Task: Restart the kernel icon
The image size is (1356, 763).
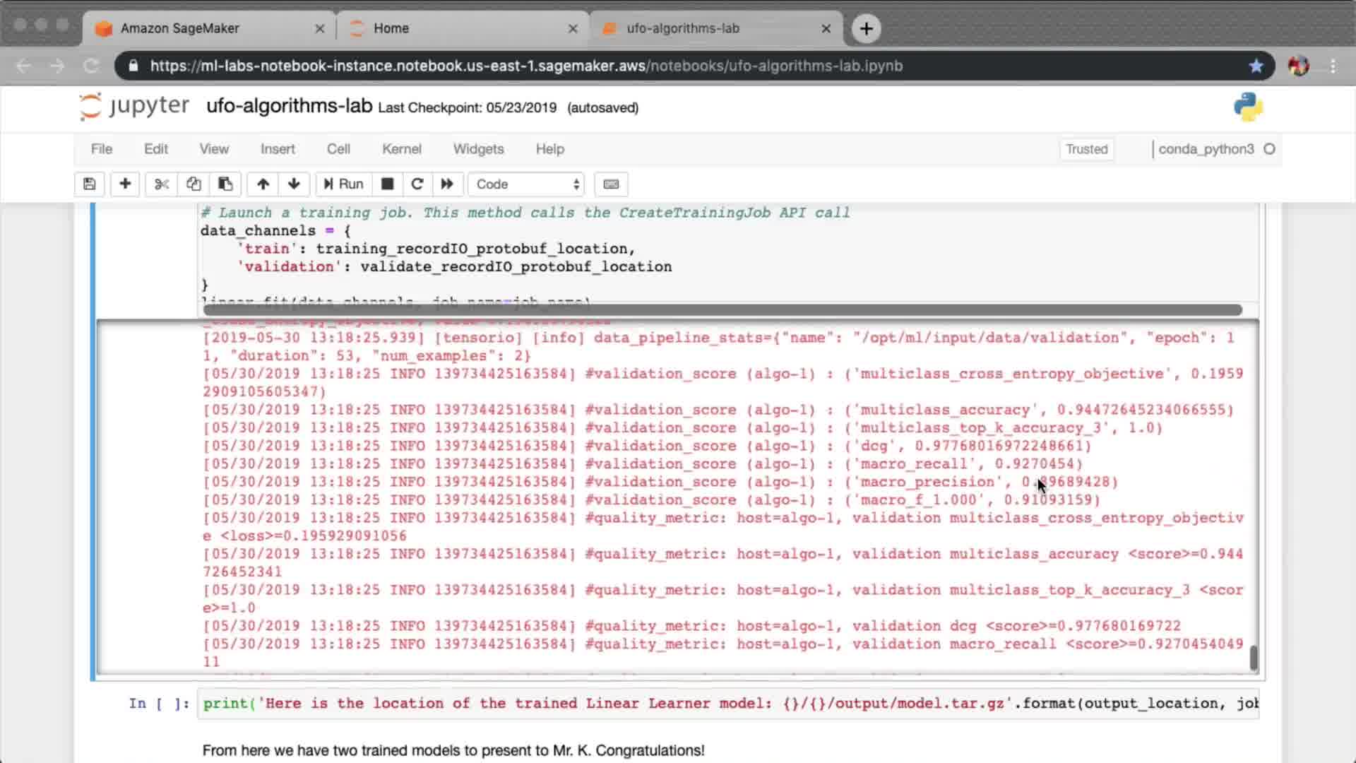Action: [x=417, y=184]
